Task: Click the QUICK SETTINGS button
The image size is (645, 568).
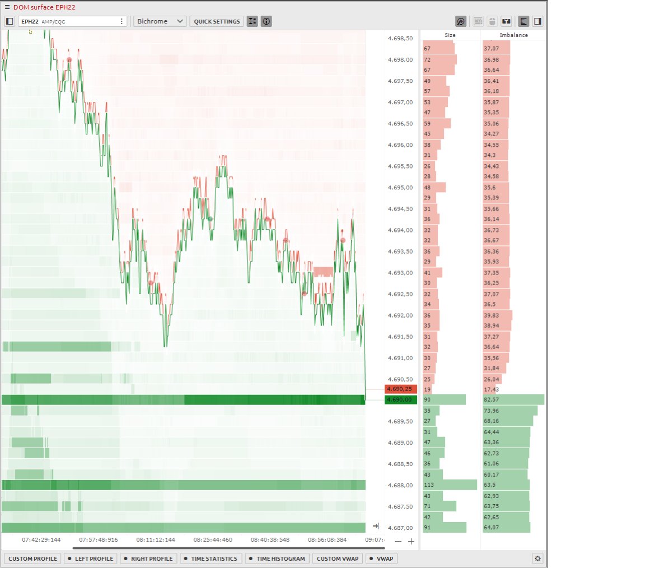Action: click(217, 21)
